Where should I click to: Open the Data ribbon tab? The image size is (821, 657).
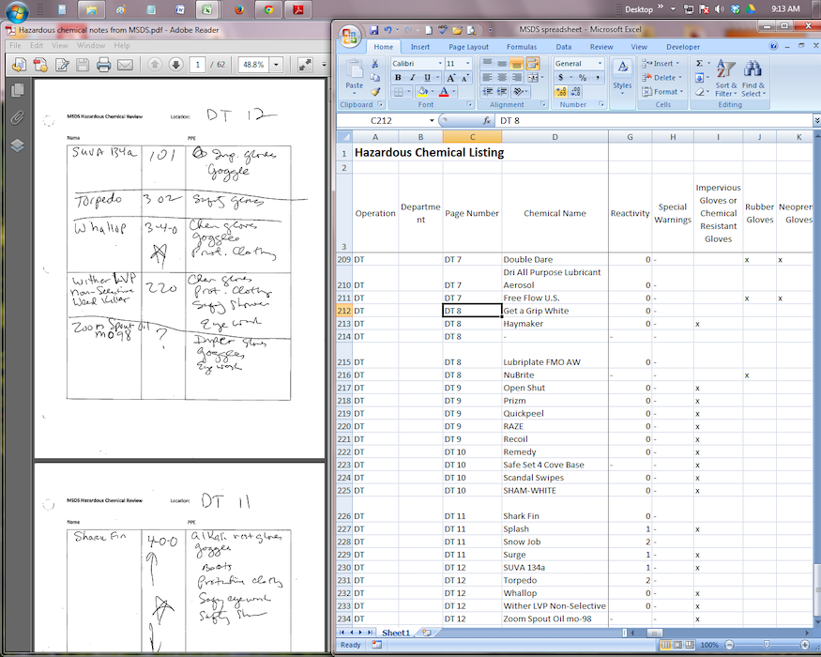563,47
